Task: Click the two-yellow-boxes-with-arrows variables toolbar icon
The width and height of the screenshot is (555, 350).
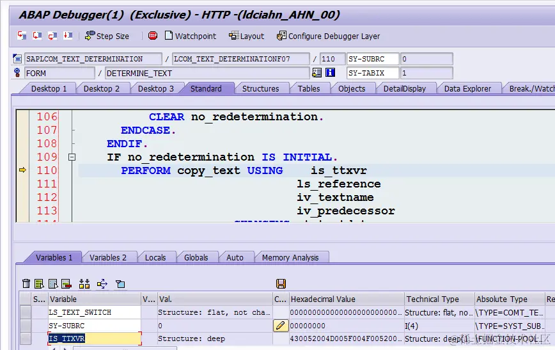Action: tap(84, 283)
